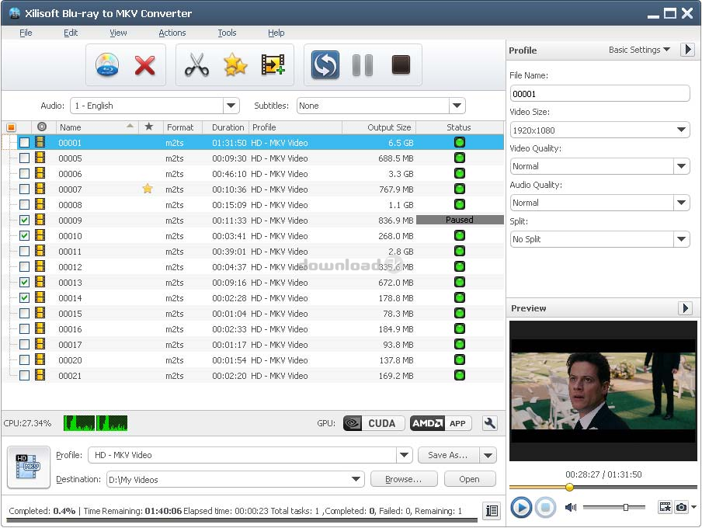Check the box for item 00021
Screen dimensions: 702x528
25,375
